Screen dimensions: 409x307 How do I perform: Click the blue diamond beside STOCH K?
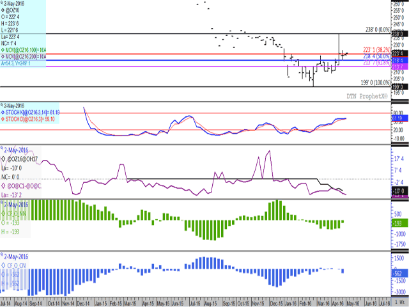click(3, 111)
